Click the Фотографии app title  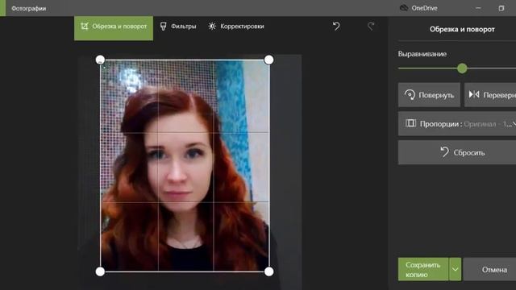coord(29,8)
